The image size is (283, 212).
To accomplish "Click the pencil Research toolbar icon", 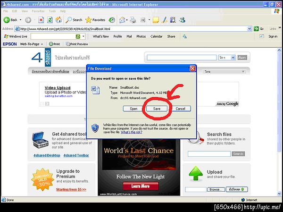I will click(x=165, y=20).
